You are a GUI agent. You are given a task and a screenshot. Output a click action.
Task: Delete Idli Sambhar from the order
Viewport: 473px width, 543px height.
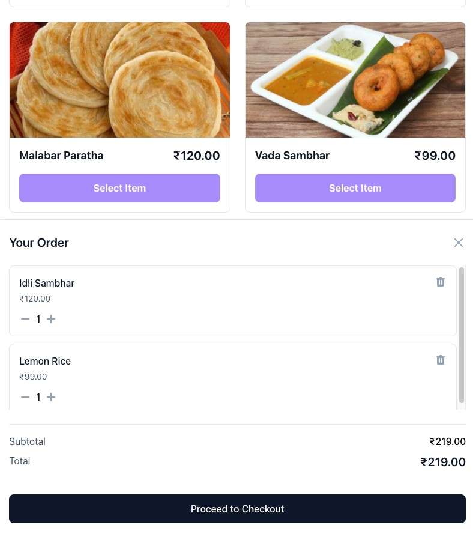(441, 282)
